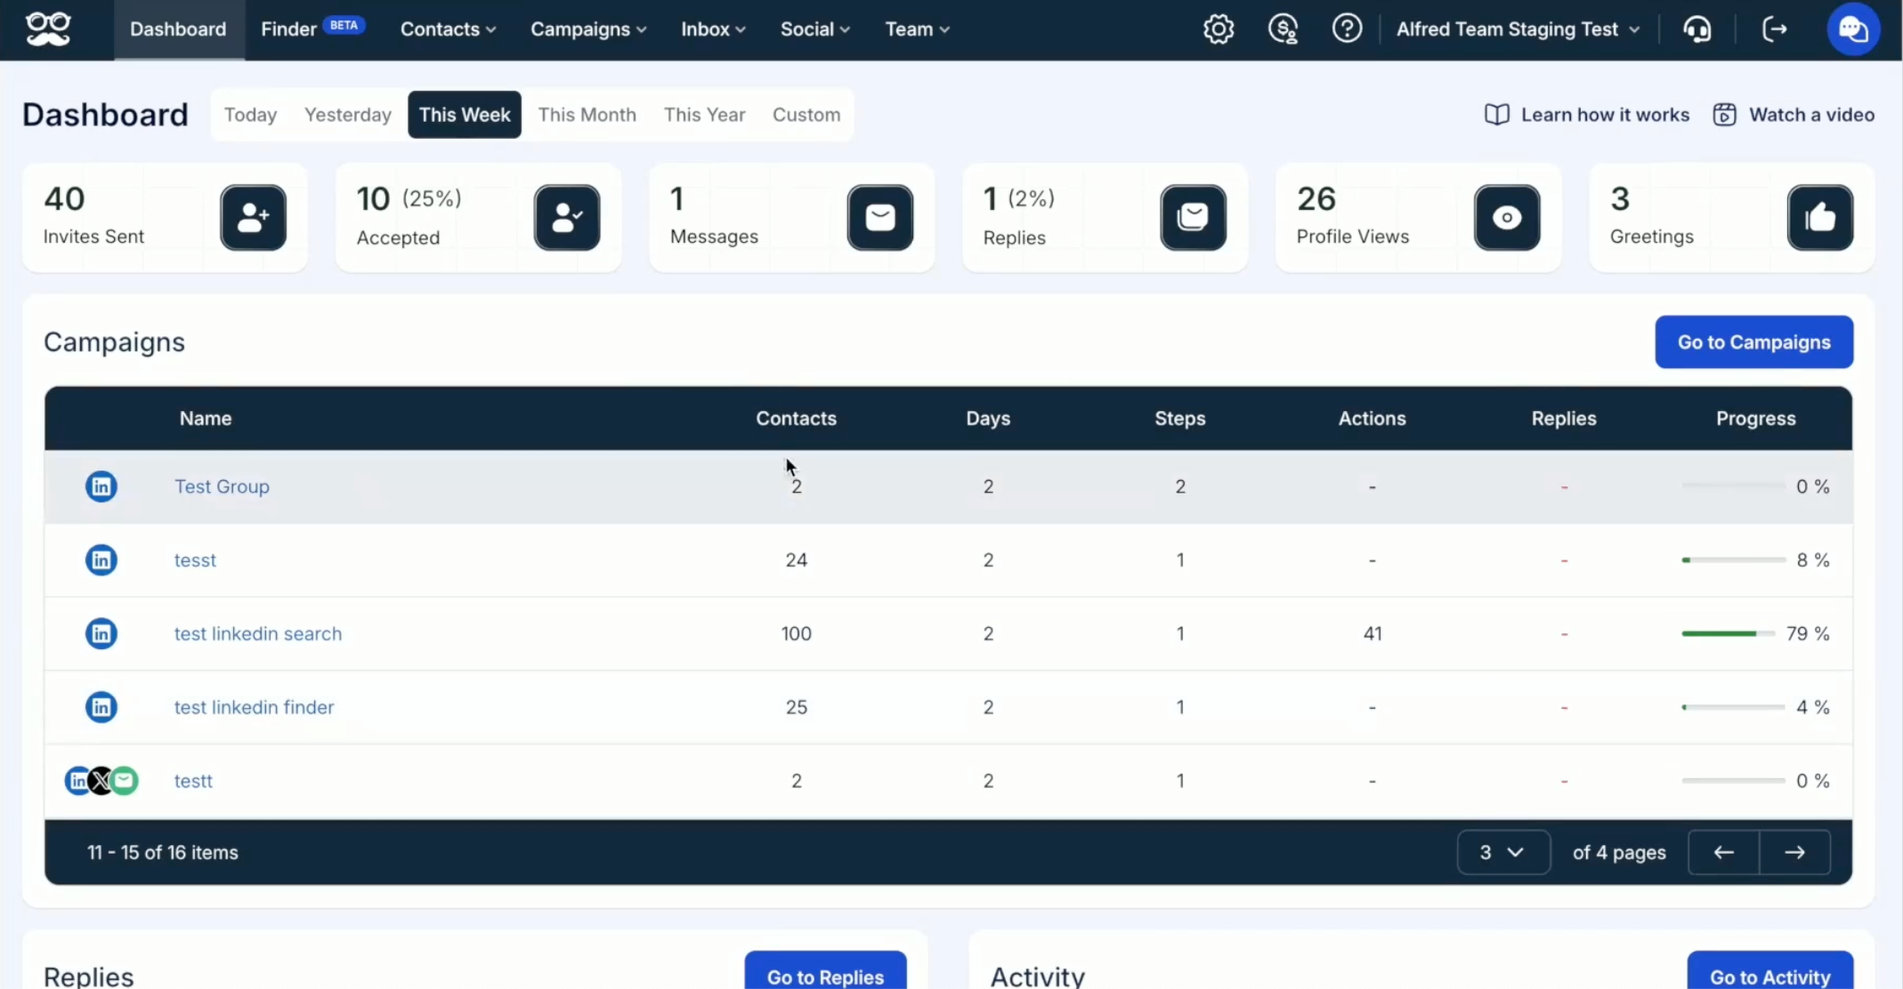
Task: Select the Custom date range option
Action: point(806,115)
